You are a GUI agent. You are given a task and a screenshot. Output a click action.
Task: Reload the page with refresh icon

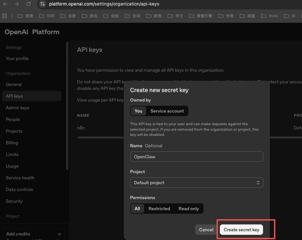click(29, 4)
